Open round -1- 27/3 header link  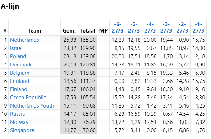click(198, 28)
